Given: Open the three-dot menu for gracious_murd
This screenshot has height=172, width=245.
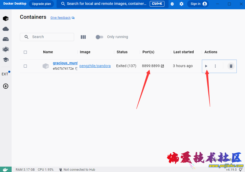Looking at the screenshot, I should click(x=215, y=66).
